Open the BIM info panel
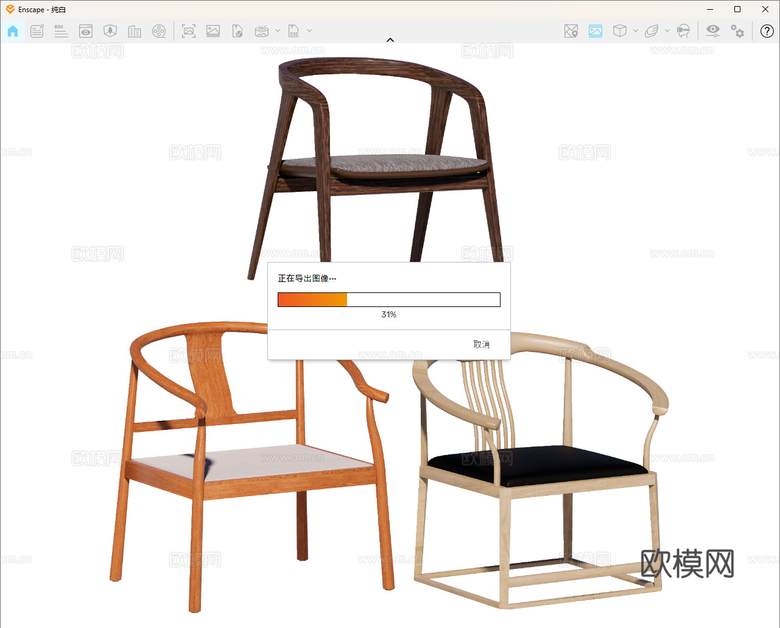 click(x=61, y=31)
